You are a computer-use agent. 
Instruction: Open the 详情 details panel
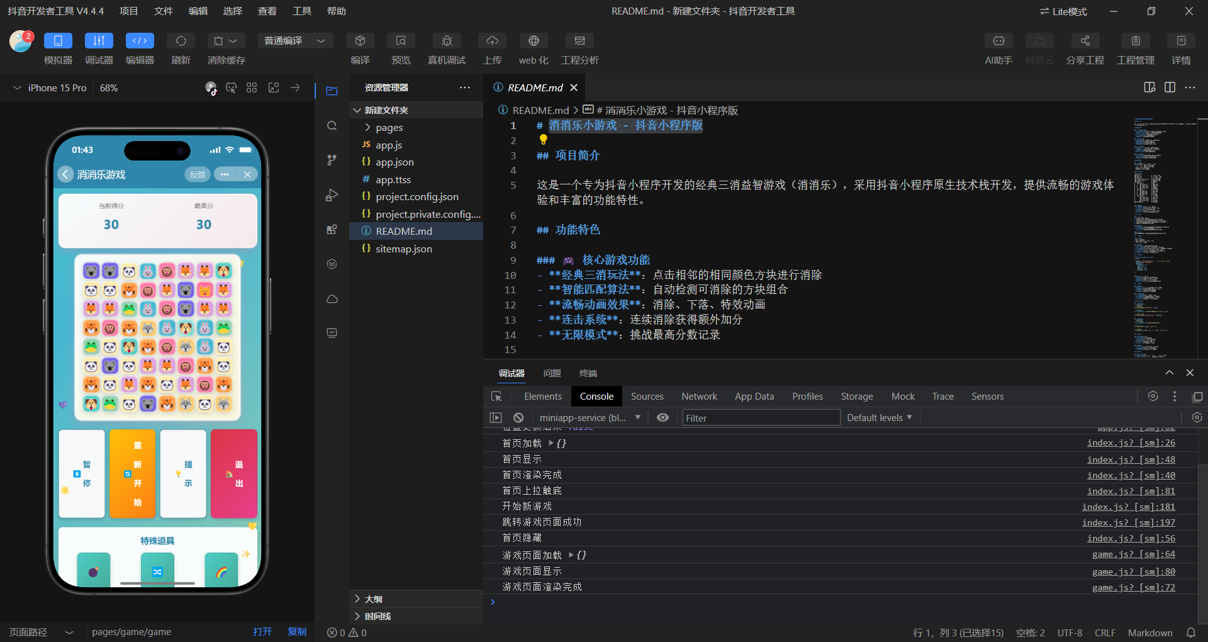tap(1181, 41)
